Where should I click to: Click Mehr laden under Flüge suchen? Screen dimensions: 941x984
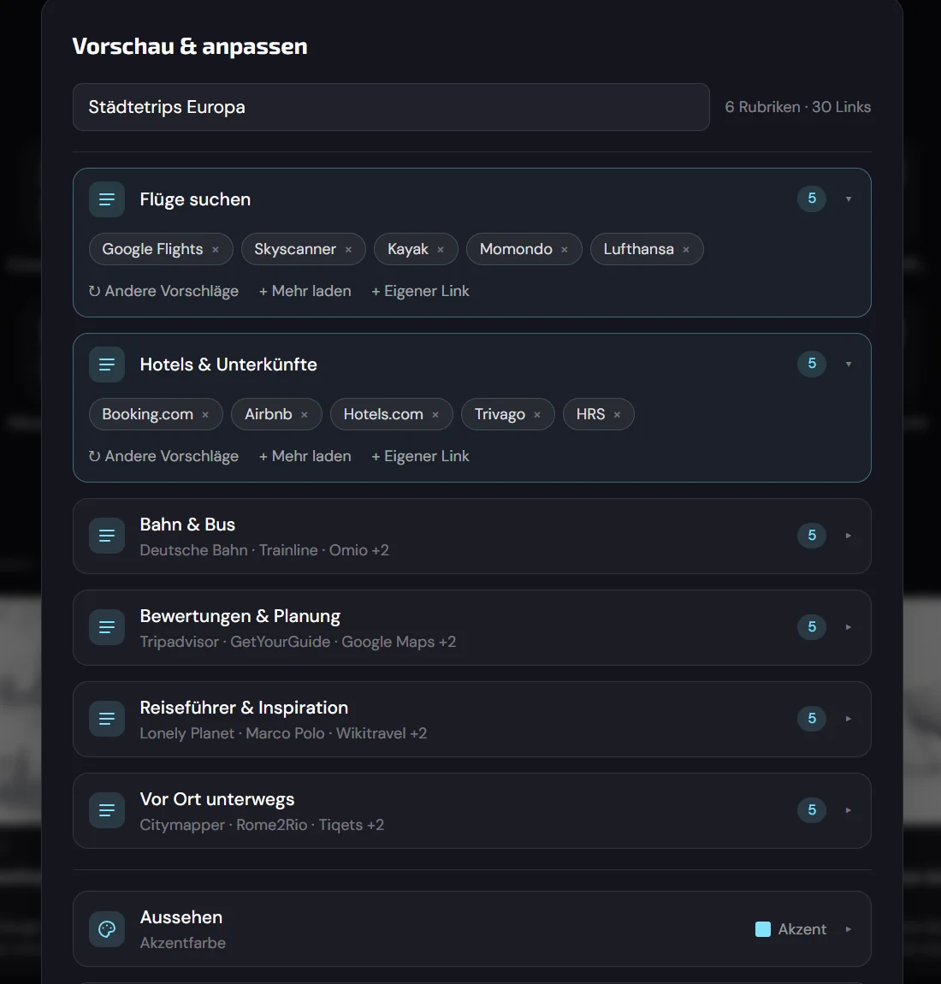coord(305,291)
